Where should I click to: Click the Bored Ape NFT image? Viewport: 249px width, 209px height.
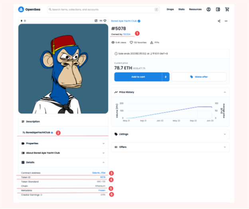63,69
